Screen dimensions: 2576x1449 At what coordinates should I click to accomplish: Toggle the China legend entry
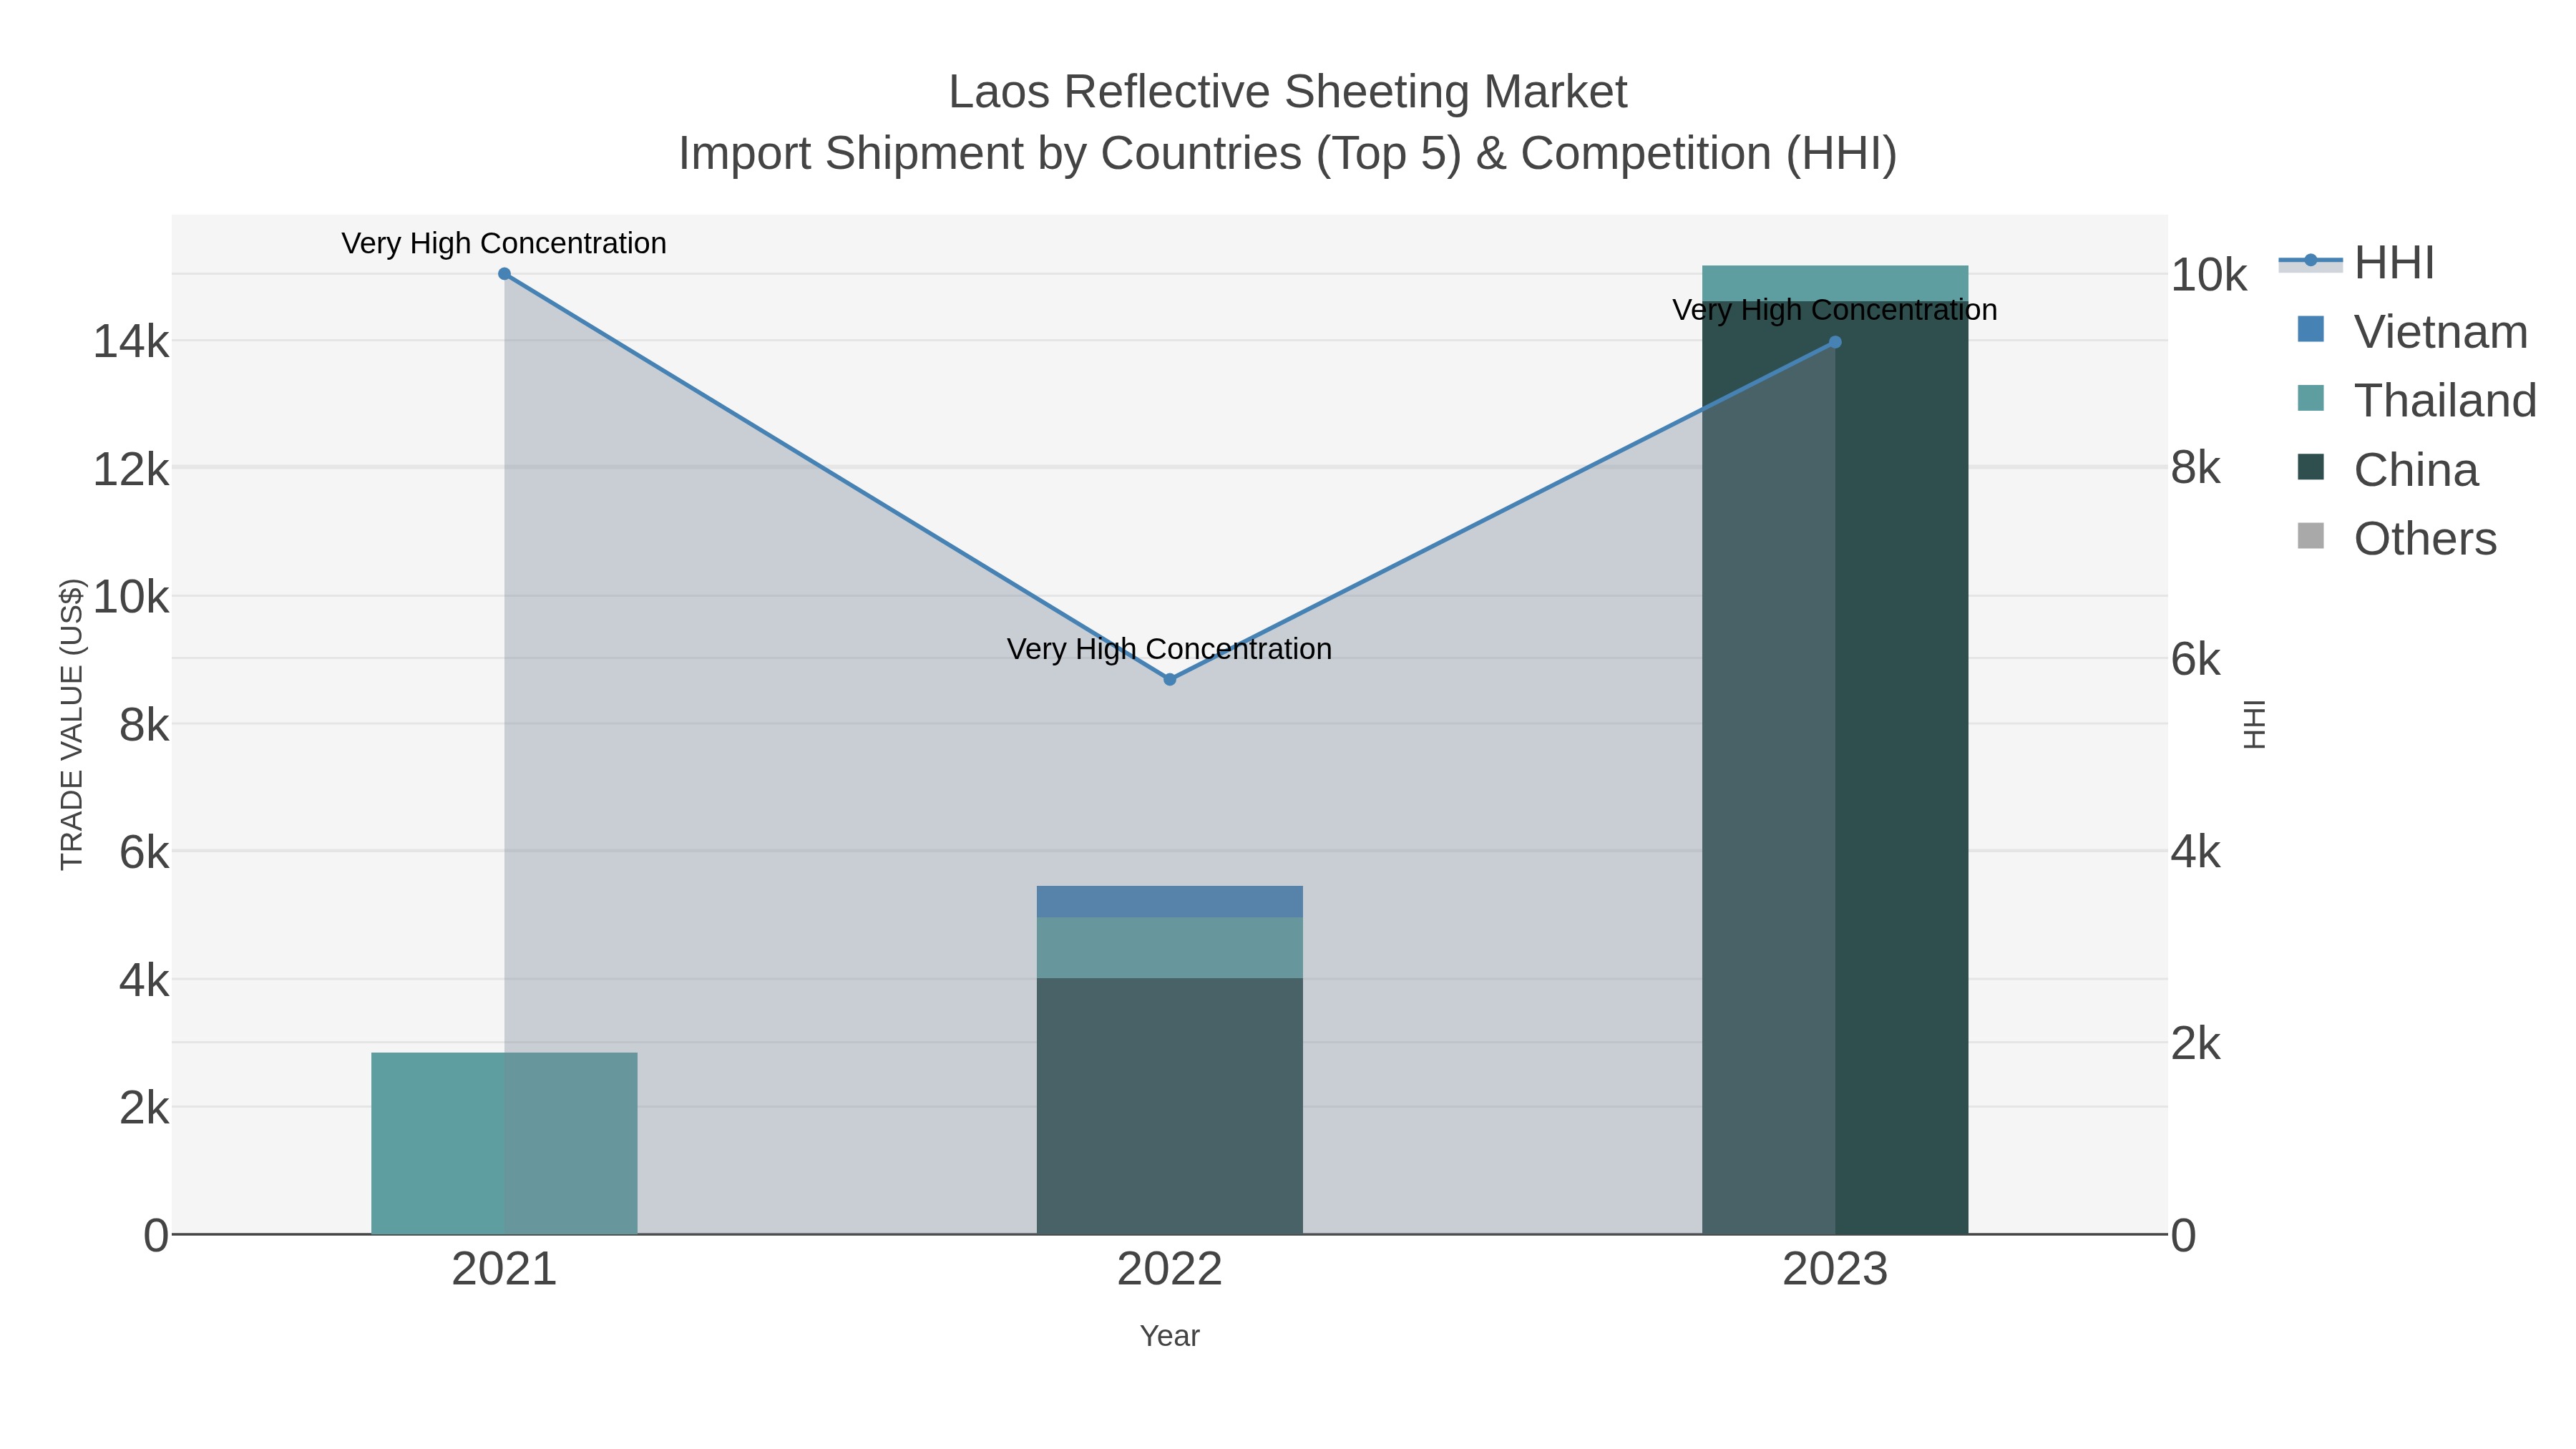pos(2388,470)
